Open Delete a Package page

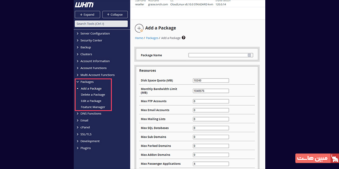tap(93, 95)
